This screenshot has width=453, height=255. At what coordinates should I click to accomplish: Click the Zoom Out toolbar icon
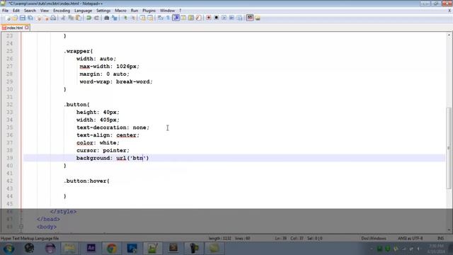coord(133,18)
